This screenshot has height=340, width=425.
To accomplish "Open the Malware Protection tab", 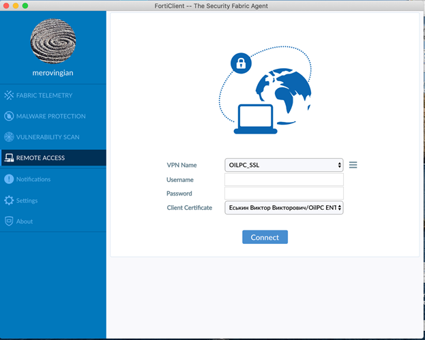I will [x=51, y=117].
